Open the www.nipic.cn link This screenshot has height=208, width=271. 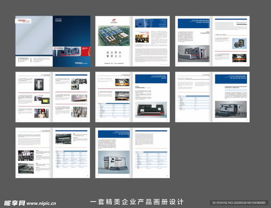click(41, 203)
